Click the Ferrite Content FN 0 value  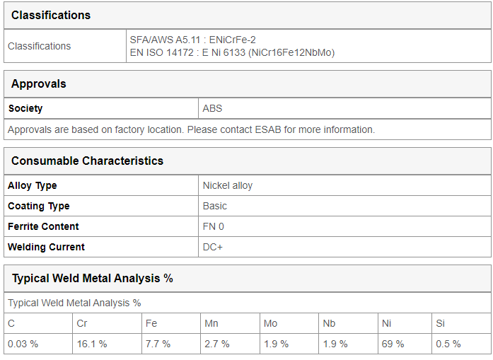[x=213, y=227]
